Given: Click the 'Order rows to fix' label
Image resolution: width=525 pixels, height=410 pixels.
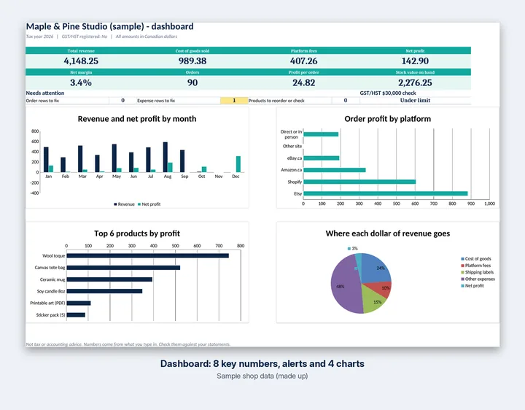Looking at the screenshot, I should [x=42, y=101].
